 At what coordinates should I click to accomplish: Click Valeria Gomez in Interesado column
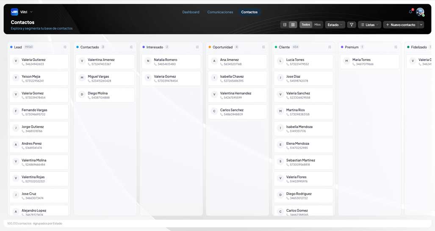point(165,77)
